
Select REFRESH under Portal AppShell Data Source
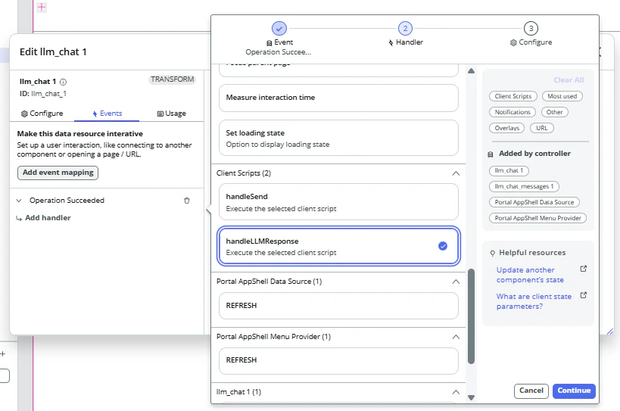point(338,306)
